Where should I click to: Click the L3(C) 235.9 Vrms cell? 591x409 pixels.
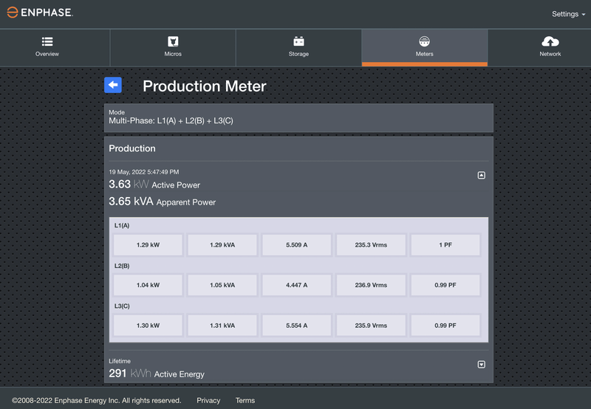point(371,325)
